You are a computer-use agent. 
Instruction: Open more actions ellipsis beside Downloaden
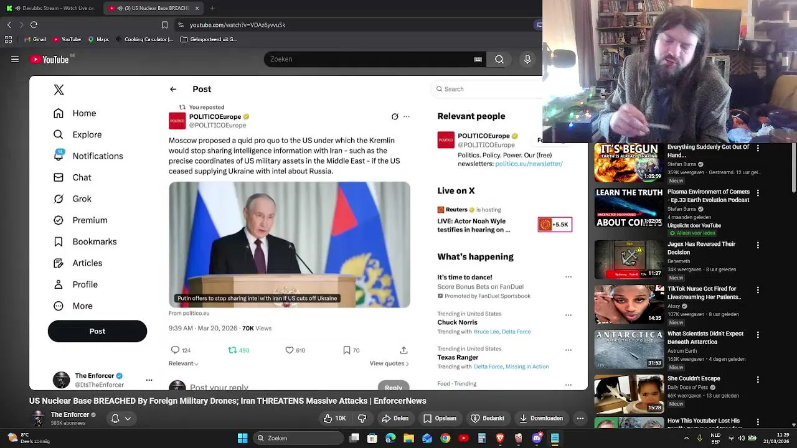tap(580, 418)
